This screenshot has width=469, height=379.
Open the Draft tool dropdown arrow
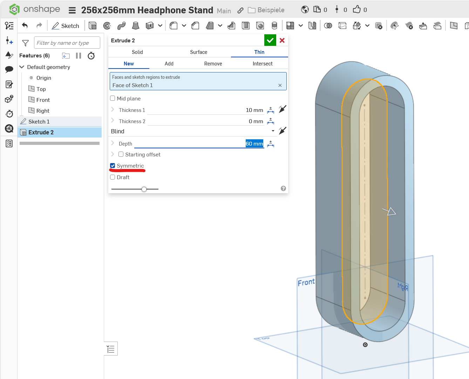pyautogui.click(x=220, y=26)
